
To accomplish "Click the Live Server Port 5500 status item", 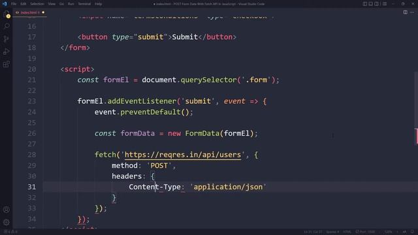I will [365, 232].
